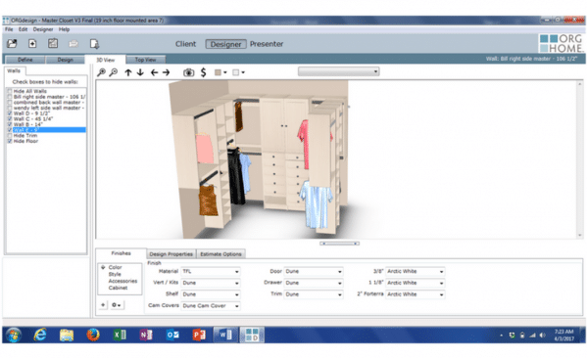This screenshot has height=359, width=588.
Task: Open PowerPoint from the taskbar
Action: [x=199, y=335]
